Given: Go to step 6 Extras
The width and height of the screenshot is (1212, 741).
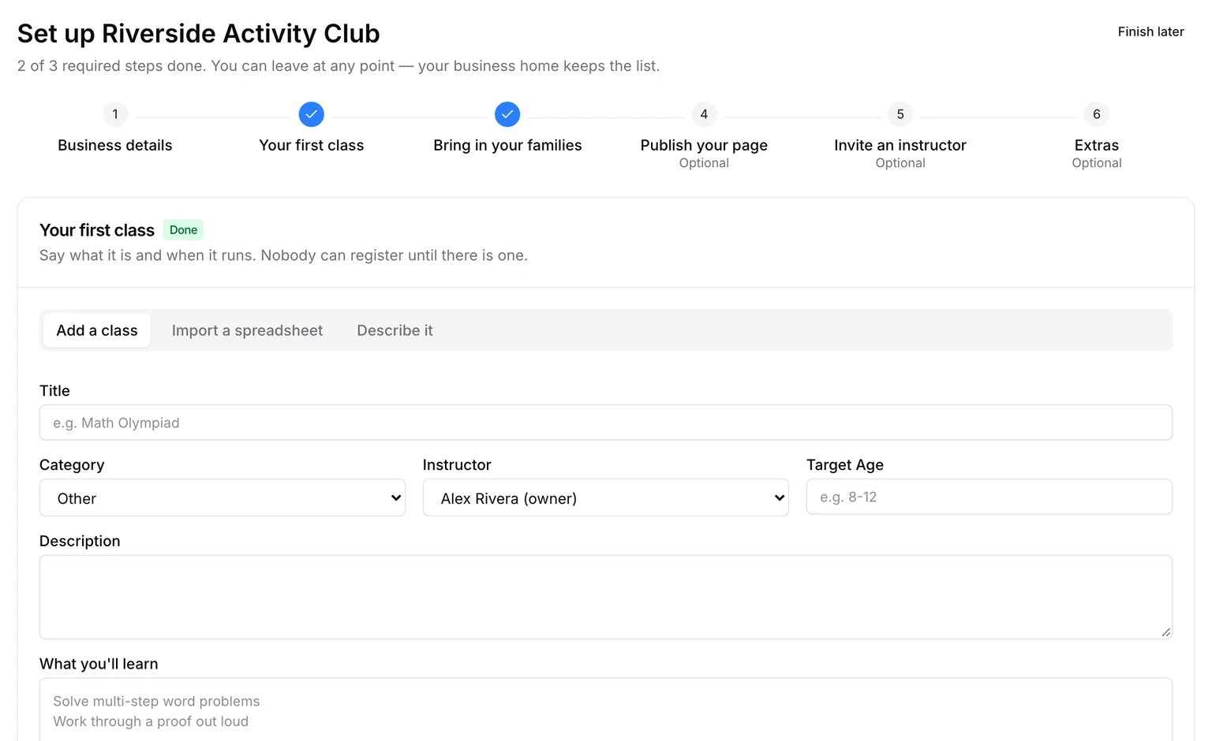Looking at the screenshot, I should point(1097,114).
